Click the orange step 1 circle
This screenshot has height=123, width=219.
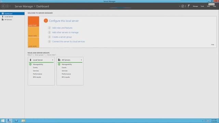(46, 20)
